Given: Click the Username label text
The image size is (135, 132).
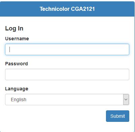Looking at the screenshot, I should 17,39.
